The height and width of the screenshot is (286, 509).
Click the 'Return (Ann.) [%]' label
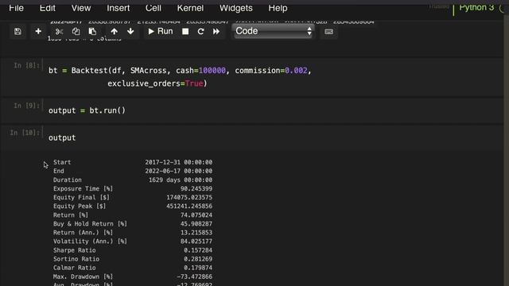click(83, 233)
